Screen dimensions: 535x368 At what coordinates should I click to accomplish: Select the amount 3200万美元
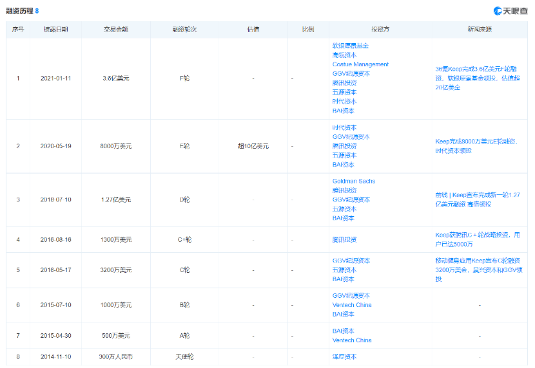(x=116, y=270)
